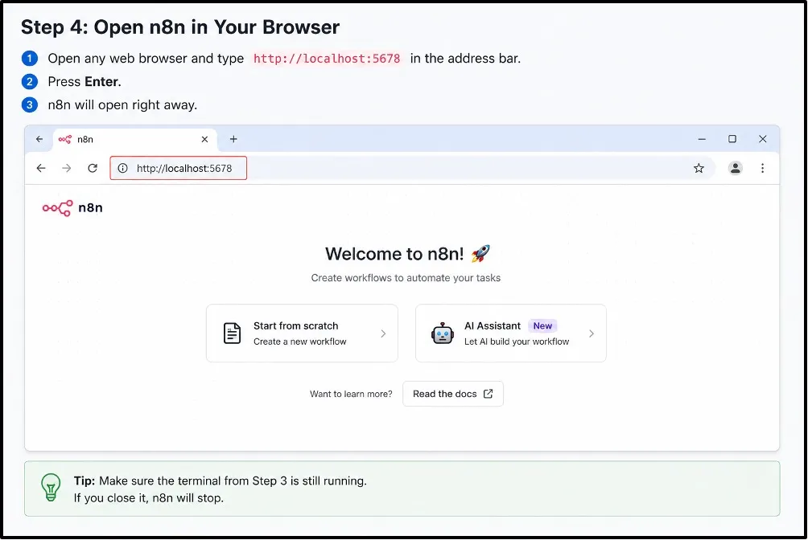Viewport: 808px width, 540px height.
Task: Click the http://localhost:5678 code text in step 1
Action: [x=327, y=59]
